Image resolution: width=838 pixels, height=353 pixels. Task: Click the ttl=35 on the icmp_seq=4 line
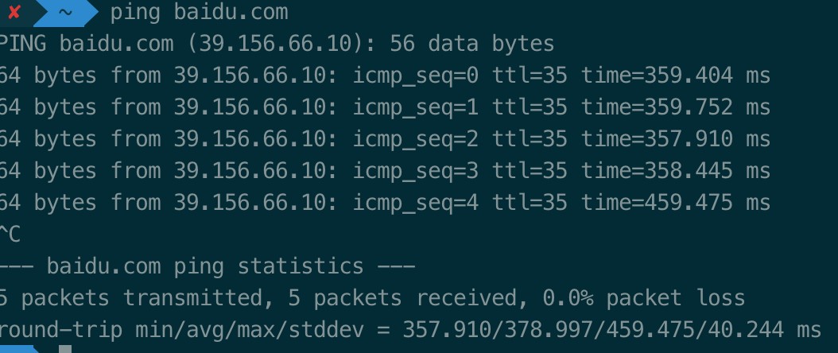[530, 203]
